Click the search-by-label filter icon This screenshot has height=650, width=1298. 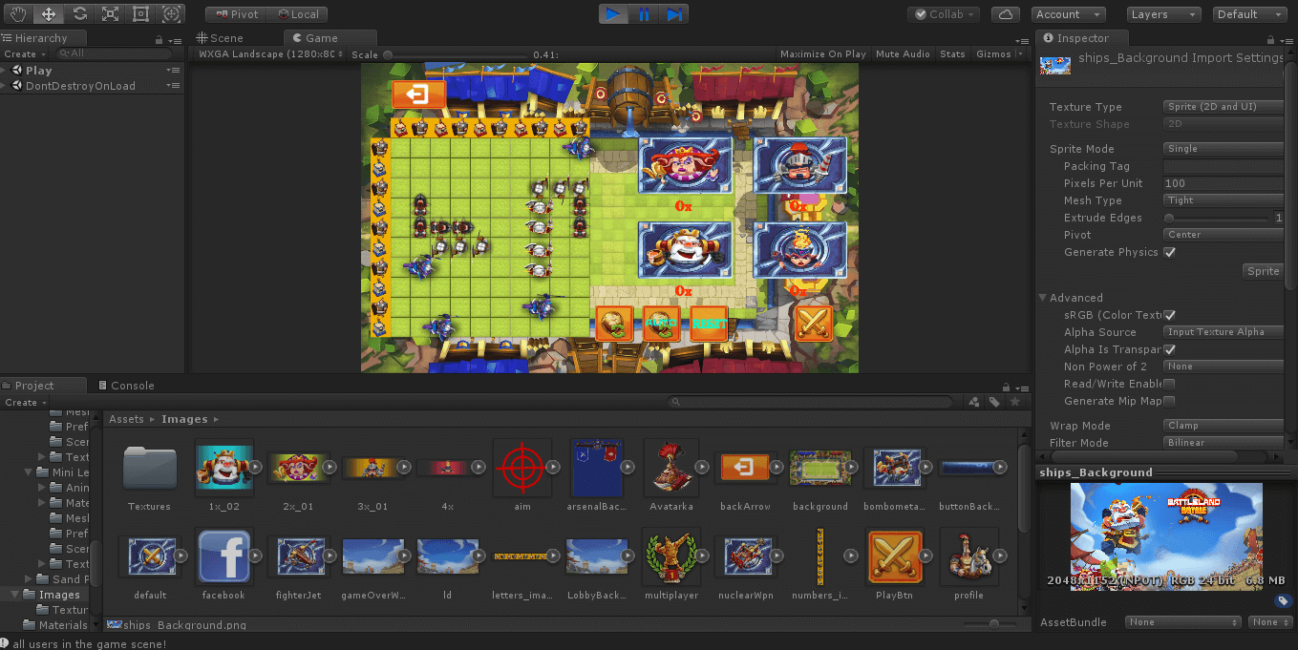[x=994, y=403]
